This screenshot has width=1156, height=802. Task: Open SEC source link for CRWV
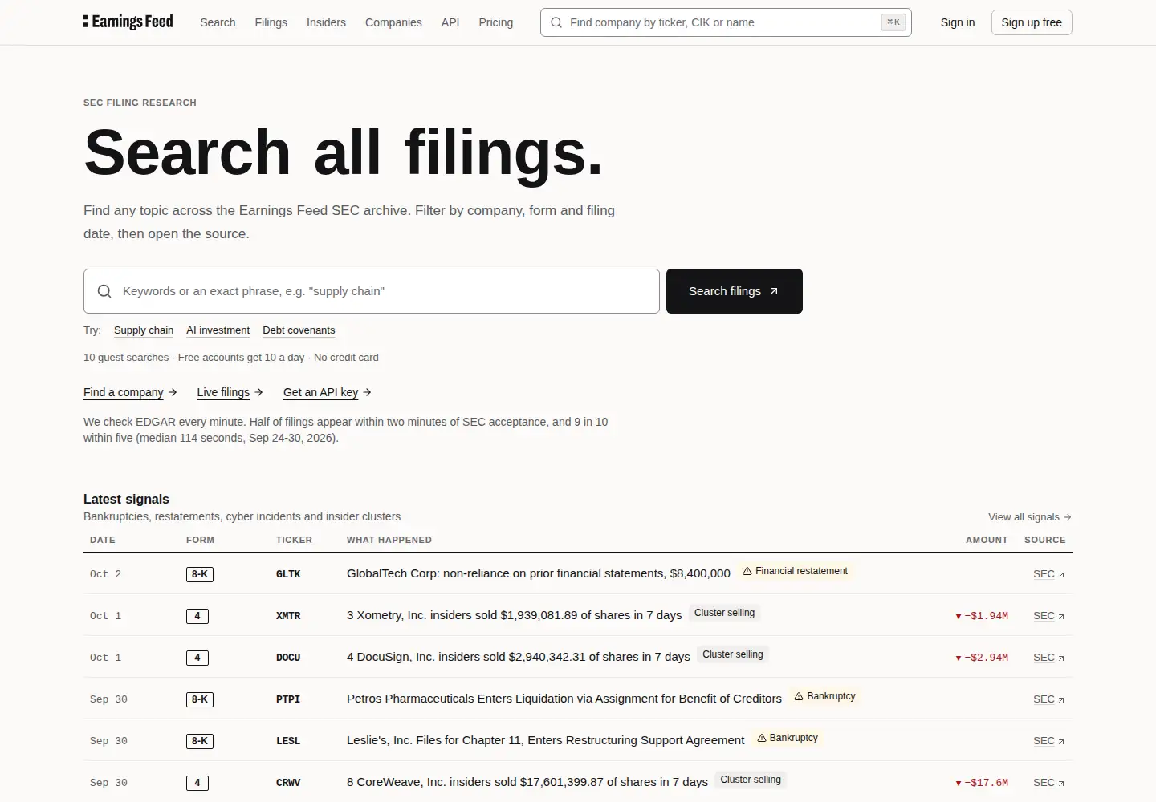[1048, 783]
